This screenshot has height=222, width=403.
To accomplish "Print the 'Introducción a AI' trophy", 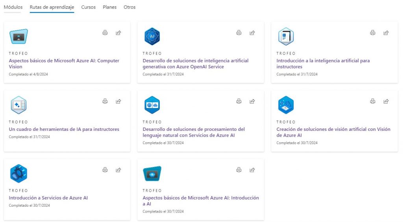I will (239, 170).
